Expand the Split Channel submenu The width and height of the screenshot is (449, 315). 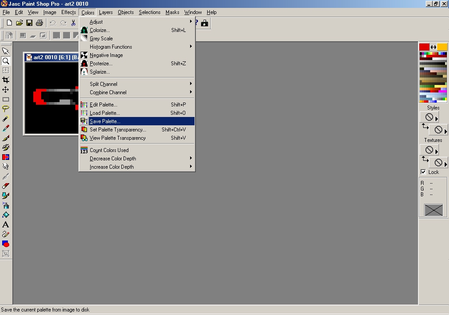tap(137, 84)
